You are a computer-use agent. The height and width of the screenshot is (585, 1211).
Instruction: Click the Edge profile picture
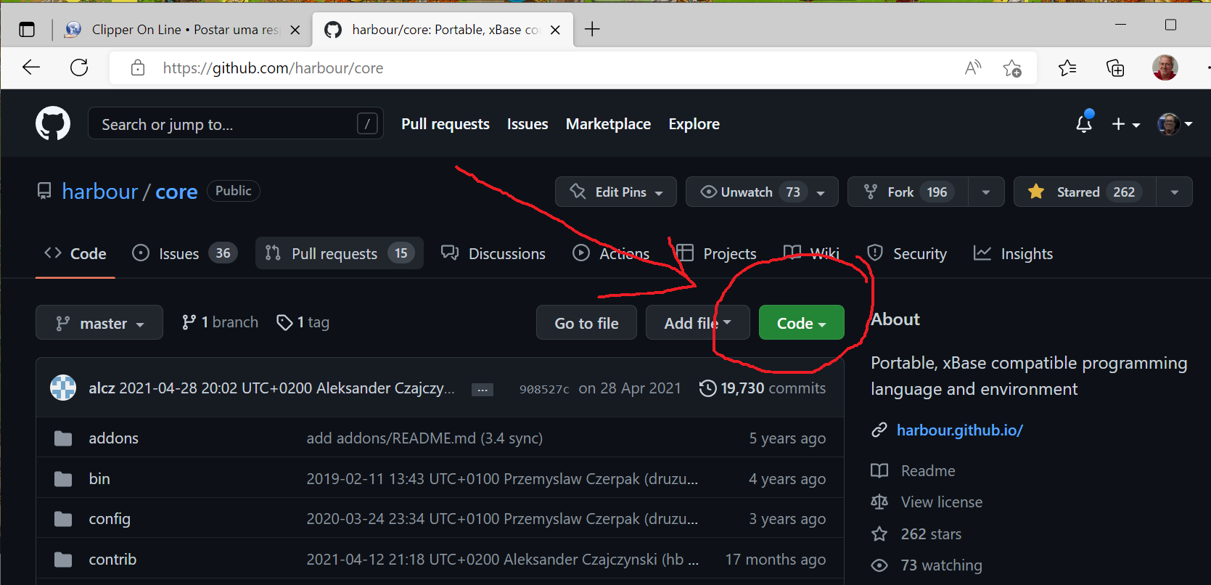(1165, 67)
